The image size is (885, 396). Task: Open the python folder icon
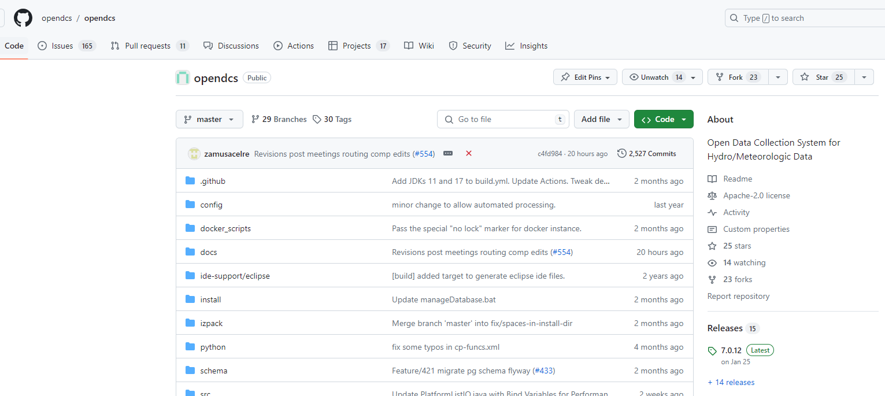pyautogui.click(x=190, y=347)
